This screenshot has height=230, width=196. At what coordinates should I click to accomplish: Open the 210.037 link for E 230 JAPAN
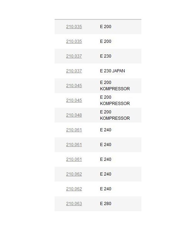[74, 71]
